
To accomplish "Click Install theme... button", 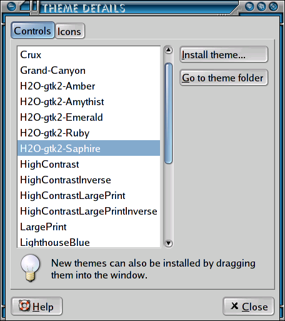I will click(224, 54).
